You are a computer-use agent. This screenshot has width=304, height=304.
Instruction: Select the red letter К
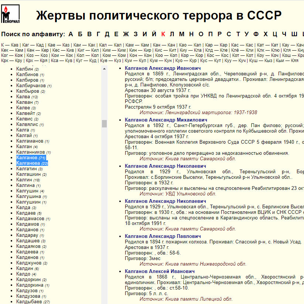pos(163,34)
